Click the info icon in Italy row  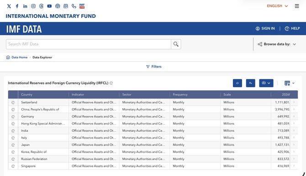tap(13, 138)
